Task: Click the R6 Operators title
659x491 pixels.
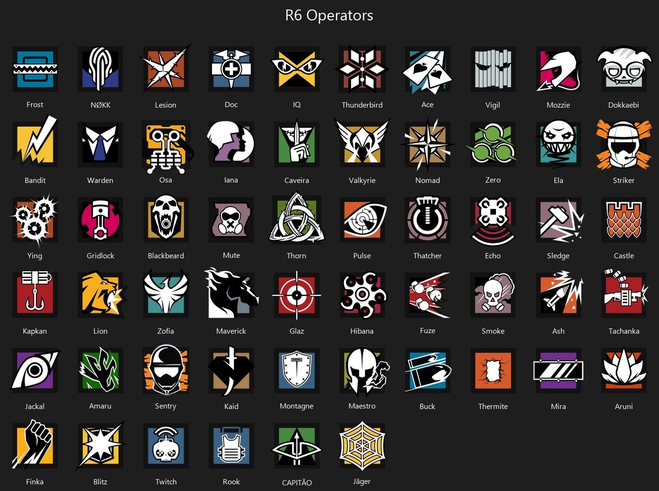Action: [329, 15]
